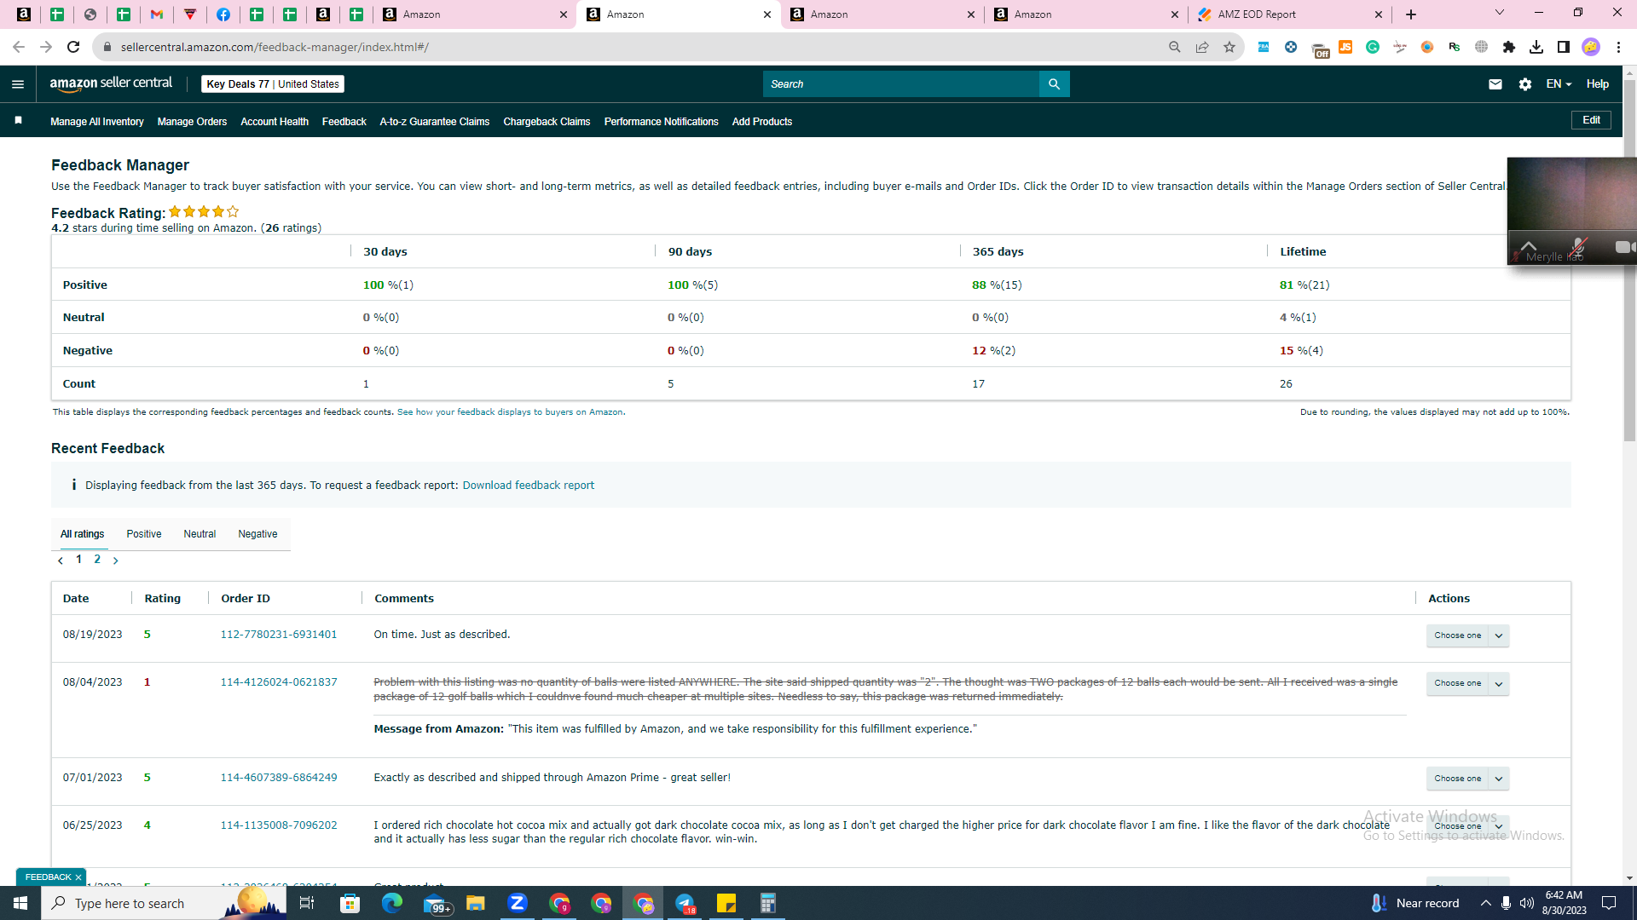Open the browser zoom icon
Screen dimensions: 1637x920
[1175, 47]
